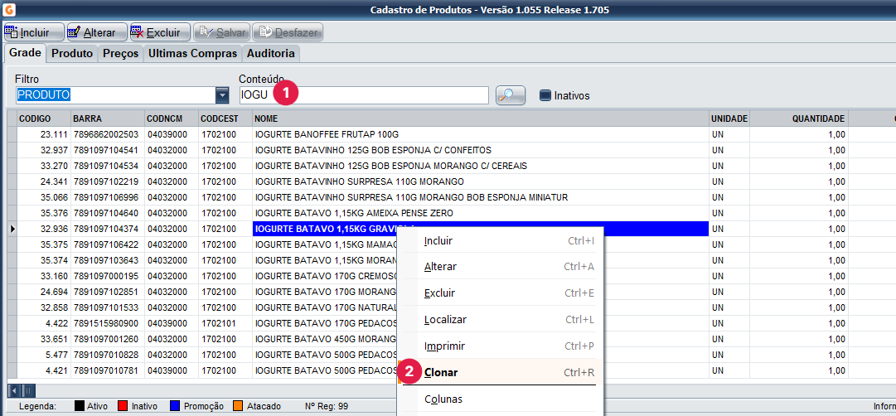896x416 pixels.
Task: Switch to the Produto tab
Action: click(72, 53)
